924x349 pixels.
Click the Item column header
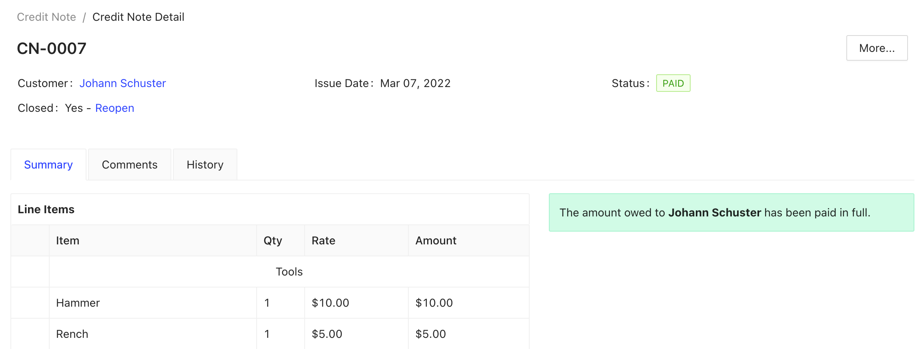[68, 240]
